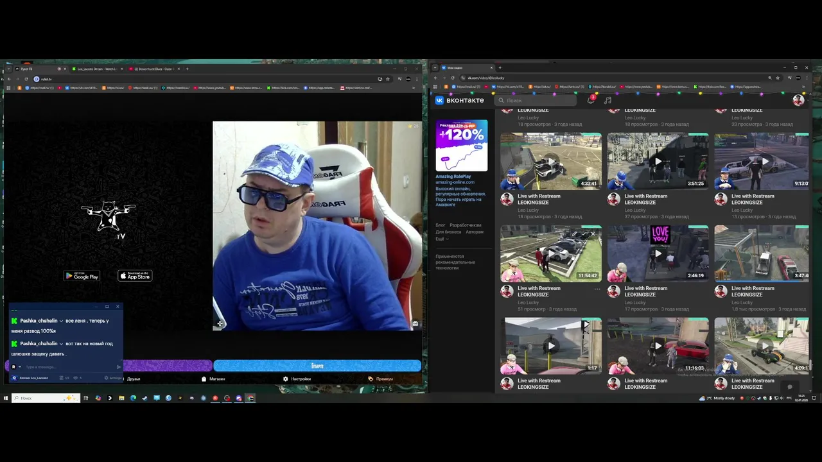Open amazing-online.com ad link
822x462 pixels.
click(455, 182)
